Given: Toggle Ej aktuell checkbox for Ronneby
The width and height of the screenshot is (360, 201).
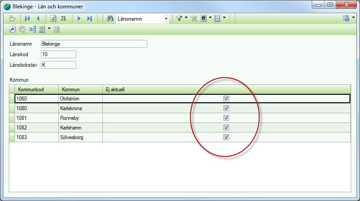Looking at the screenshot, I should [226, 118].
